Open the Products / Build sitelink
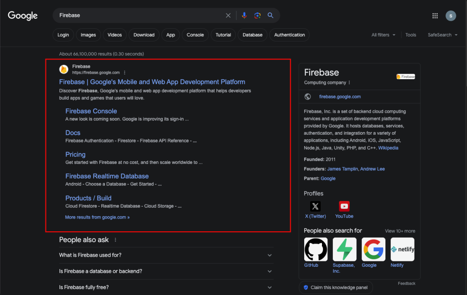The height and width of the screenshot is (295, 467). [88, 198]
